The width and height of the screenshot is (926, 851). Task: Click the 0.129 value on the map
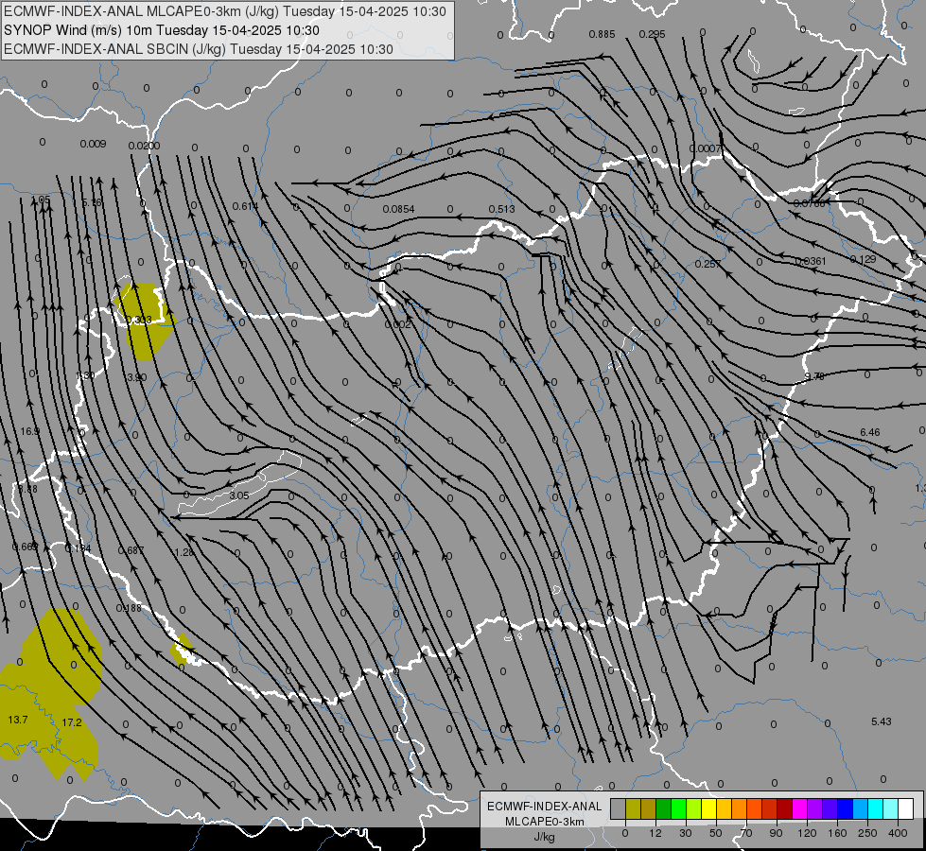tap(863, 259)
